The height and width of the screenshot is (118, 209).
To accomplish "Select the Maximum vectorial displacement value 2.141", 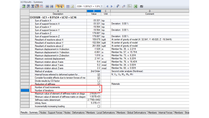I will pos(94,59).
